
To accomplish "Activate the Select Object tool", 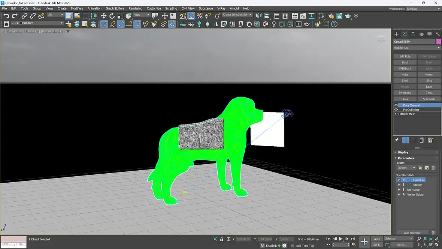I will (69, 16).
